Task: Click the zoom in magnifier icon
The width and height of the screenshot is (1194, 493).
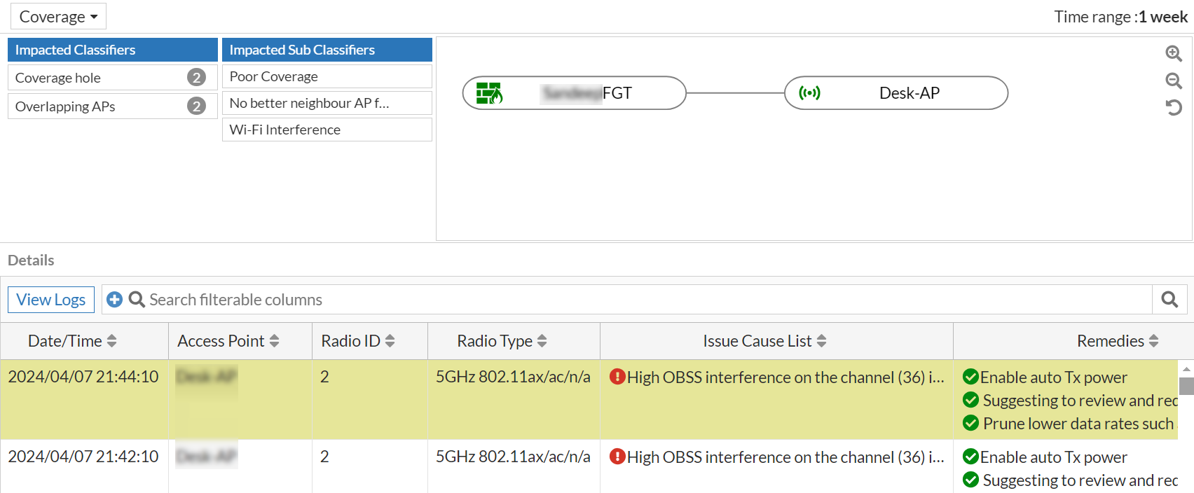Action: point(1174,53)
